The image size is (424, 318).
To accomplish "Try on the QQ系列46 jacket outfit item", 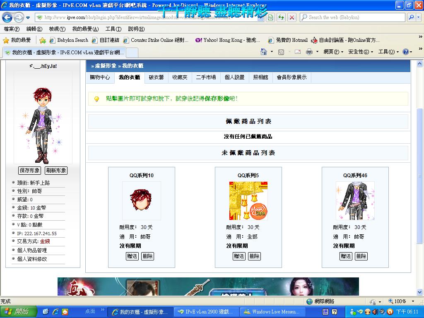I will tap(355, 201).
